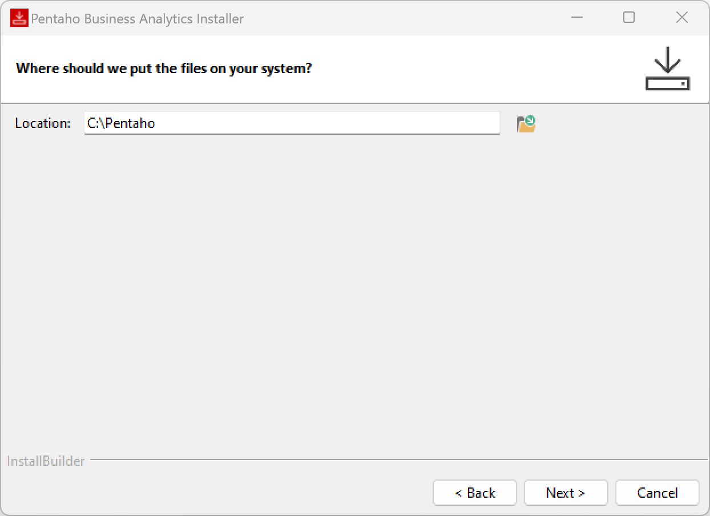Click the separator line right of InstallBuilder
This screenshot has height=516, width=710.
pyautogui.click(x=400, y=459)
